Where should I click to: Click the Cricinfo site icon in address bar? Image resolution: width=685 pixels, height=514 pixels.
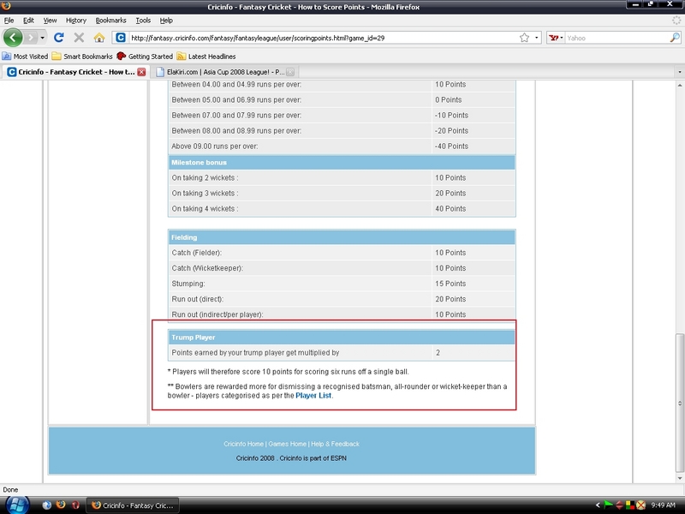[121, 38]
